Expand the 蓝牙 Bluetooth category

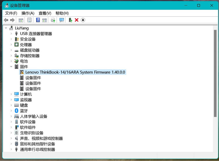point(11,111)
